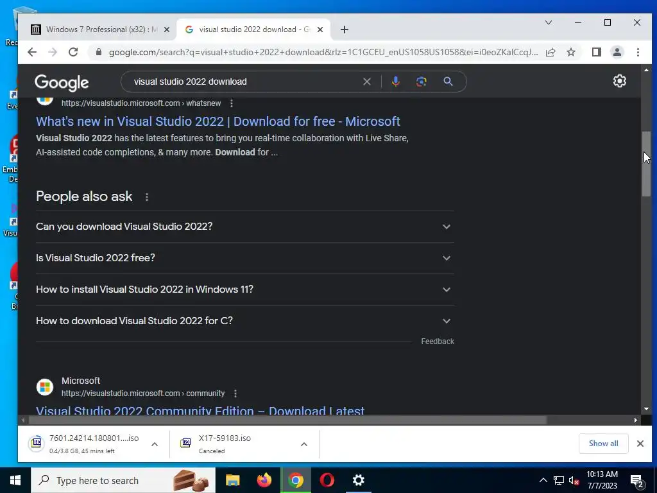Expand 'How to install Visual Studio 2022 in Windows 11?'
Image resolution: width=657 pixels, height=493 pixels.
[x=244, y=290]
